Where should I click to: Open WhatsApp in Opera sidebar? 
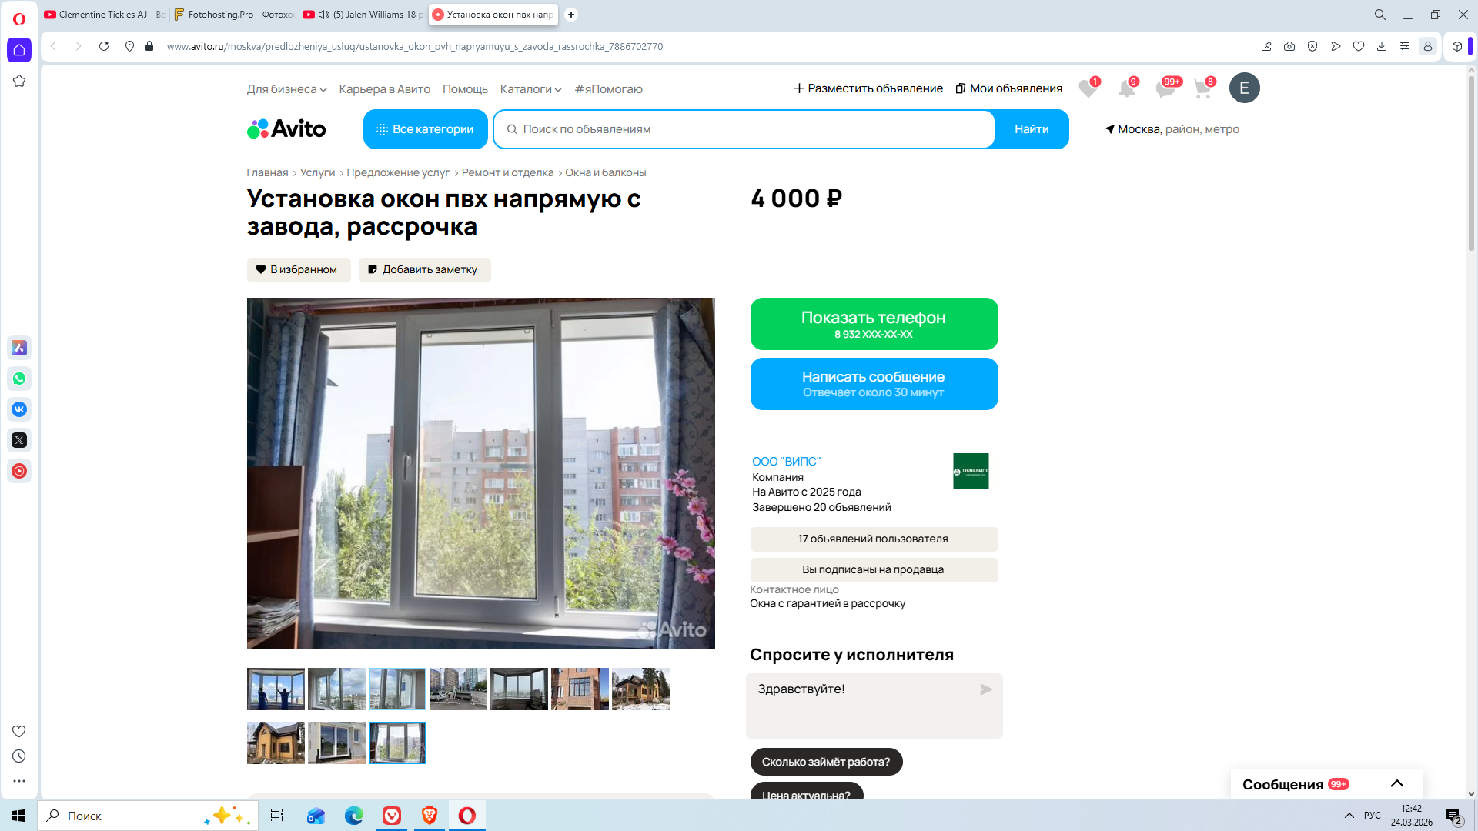(x=19, y=379)
